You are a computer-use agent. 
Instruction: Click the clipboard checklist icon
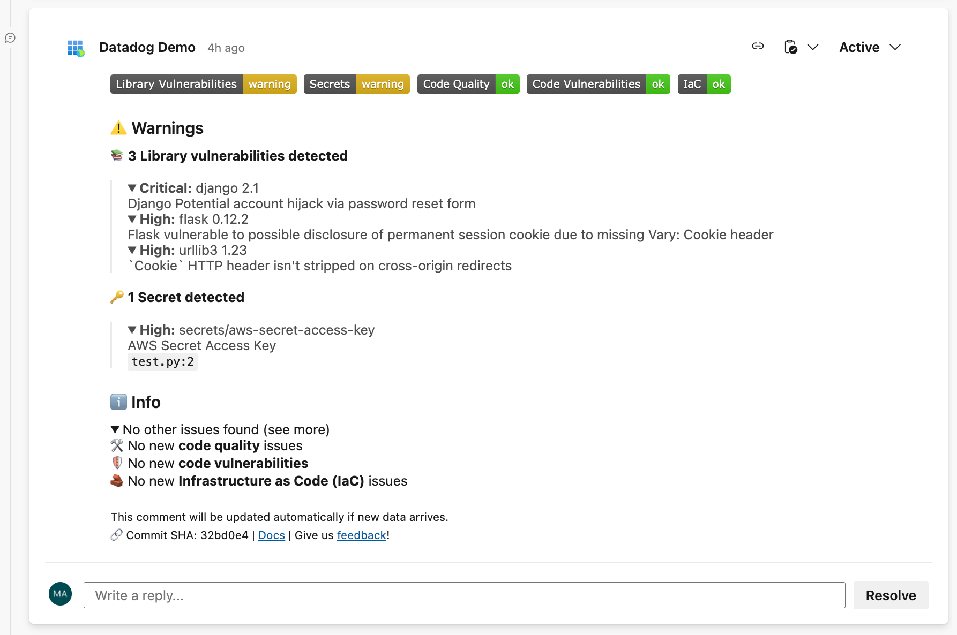[x=790, y=47]
